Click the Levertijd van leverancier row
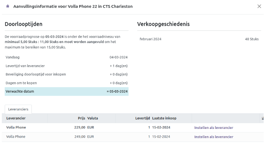The image size is (268, 147). (x=67, y=66)
